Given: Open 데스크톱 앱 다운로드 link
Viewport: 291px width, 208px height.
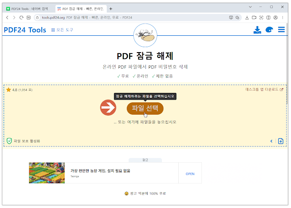Looking at the screenshot, I should [x=264, y=89].
